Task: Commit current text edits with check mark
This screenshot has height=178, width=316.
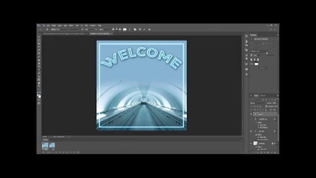Action: [x=145, y=29]
